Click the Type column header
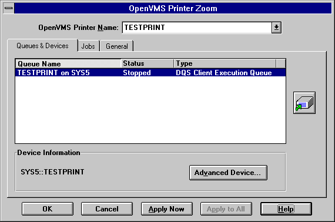The width and height of the screenshot is (335, 222). click(225, 63)
